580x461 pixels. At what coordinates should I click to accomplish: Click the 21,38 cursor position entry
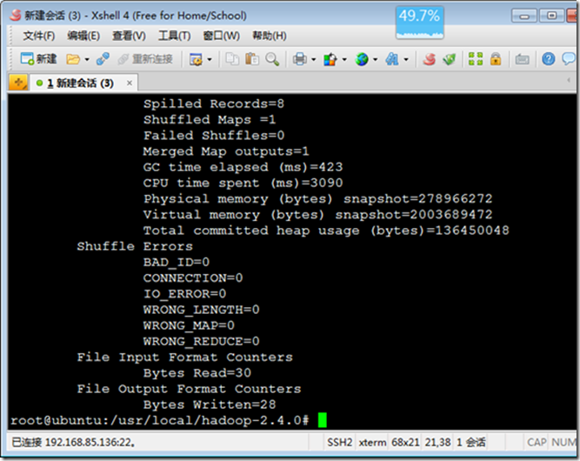[437, 442]
